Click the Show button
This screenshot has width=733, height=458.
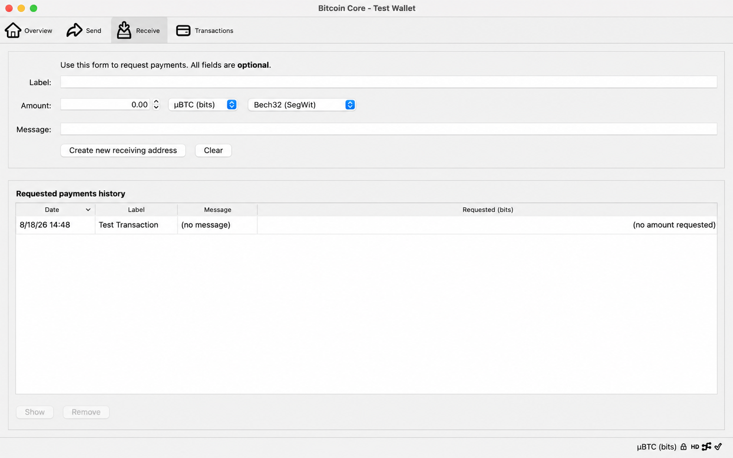(35, 412)
